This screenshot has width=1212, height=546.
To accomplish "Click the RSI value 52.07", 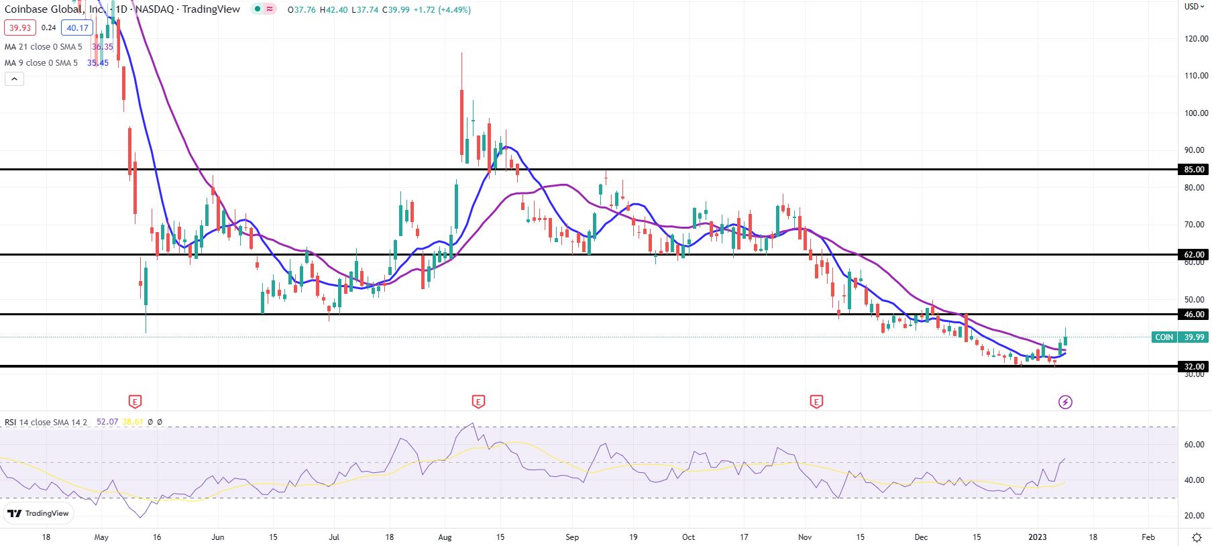I will (107, 422).
